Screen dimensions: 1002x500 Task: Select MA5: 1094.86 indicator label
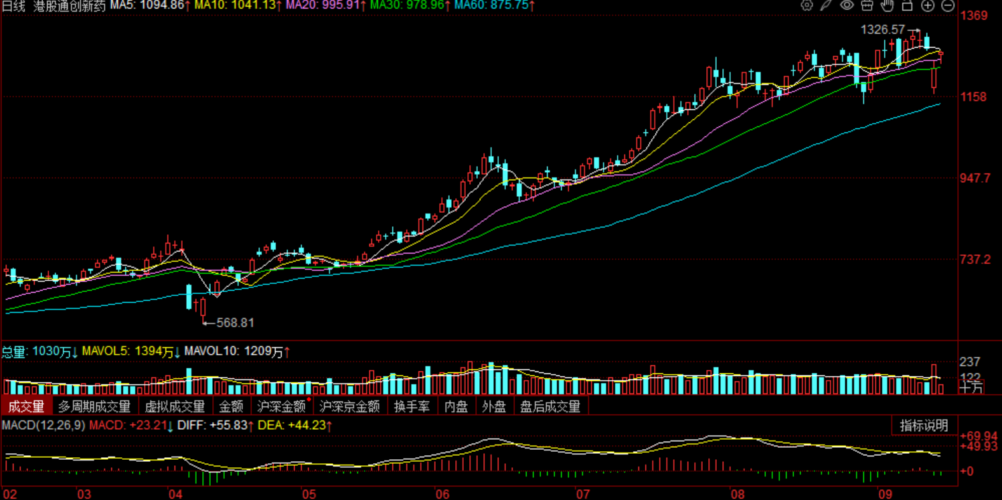(x=151, y=5)
